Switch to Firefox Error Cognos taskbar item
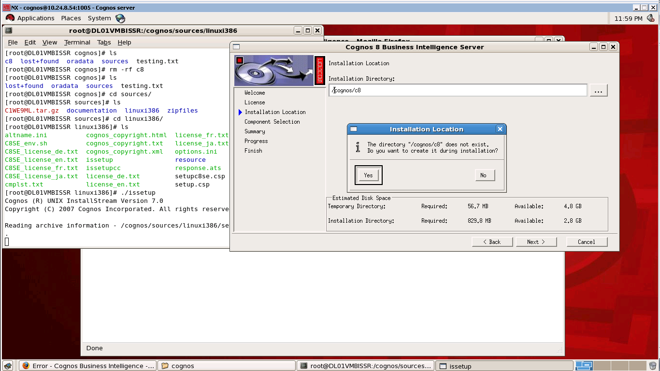This screenshot has width=660, height=371. [88, 366]
